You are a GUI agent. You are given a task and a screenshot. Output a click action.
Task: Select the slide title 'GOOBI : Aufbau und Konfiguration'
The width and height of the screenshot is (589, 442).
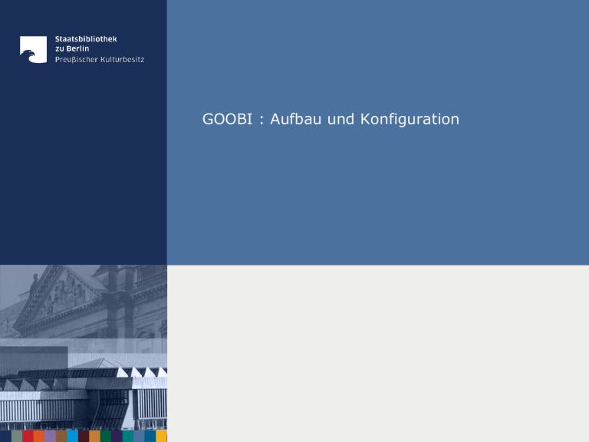click(x=331, y=119)
